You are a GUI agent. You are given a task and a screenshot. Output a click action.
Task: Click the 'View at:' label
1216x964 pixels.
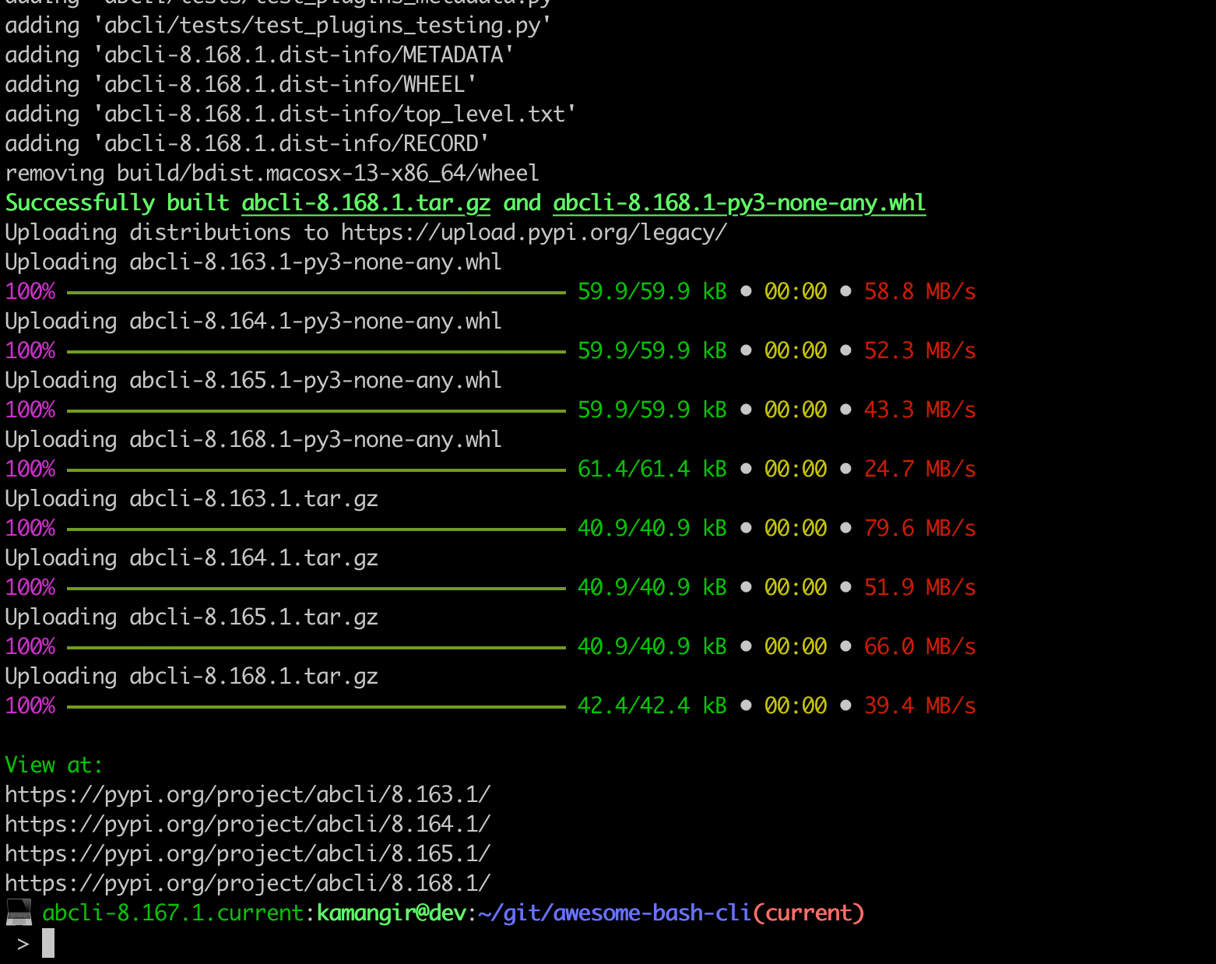coord(54,765)
